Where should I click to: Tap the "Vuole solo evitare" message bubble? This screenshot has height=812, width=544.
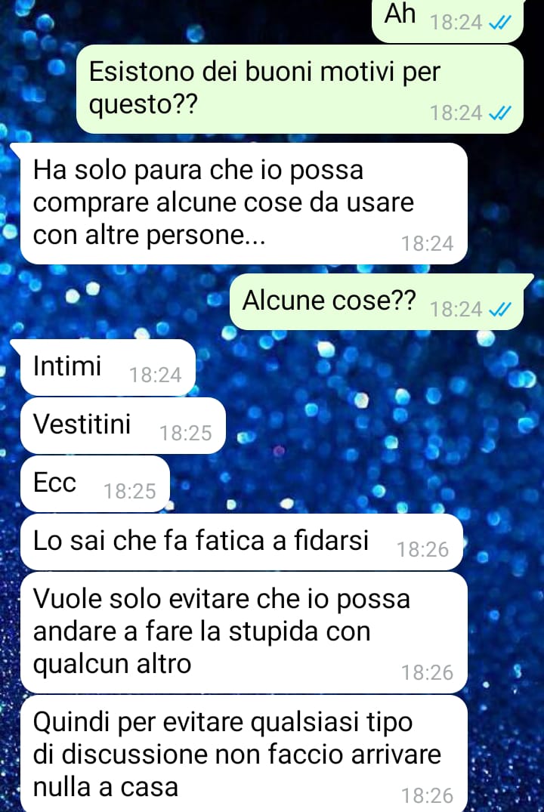point(244,633)
